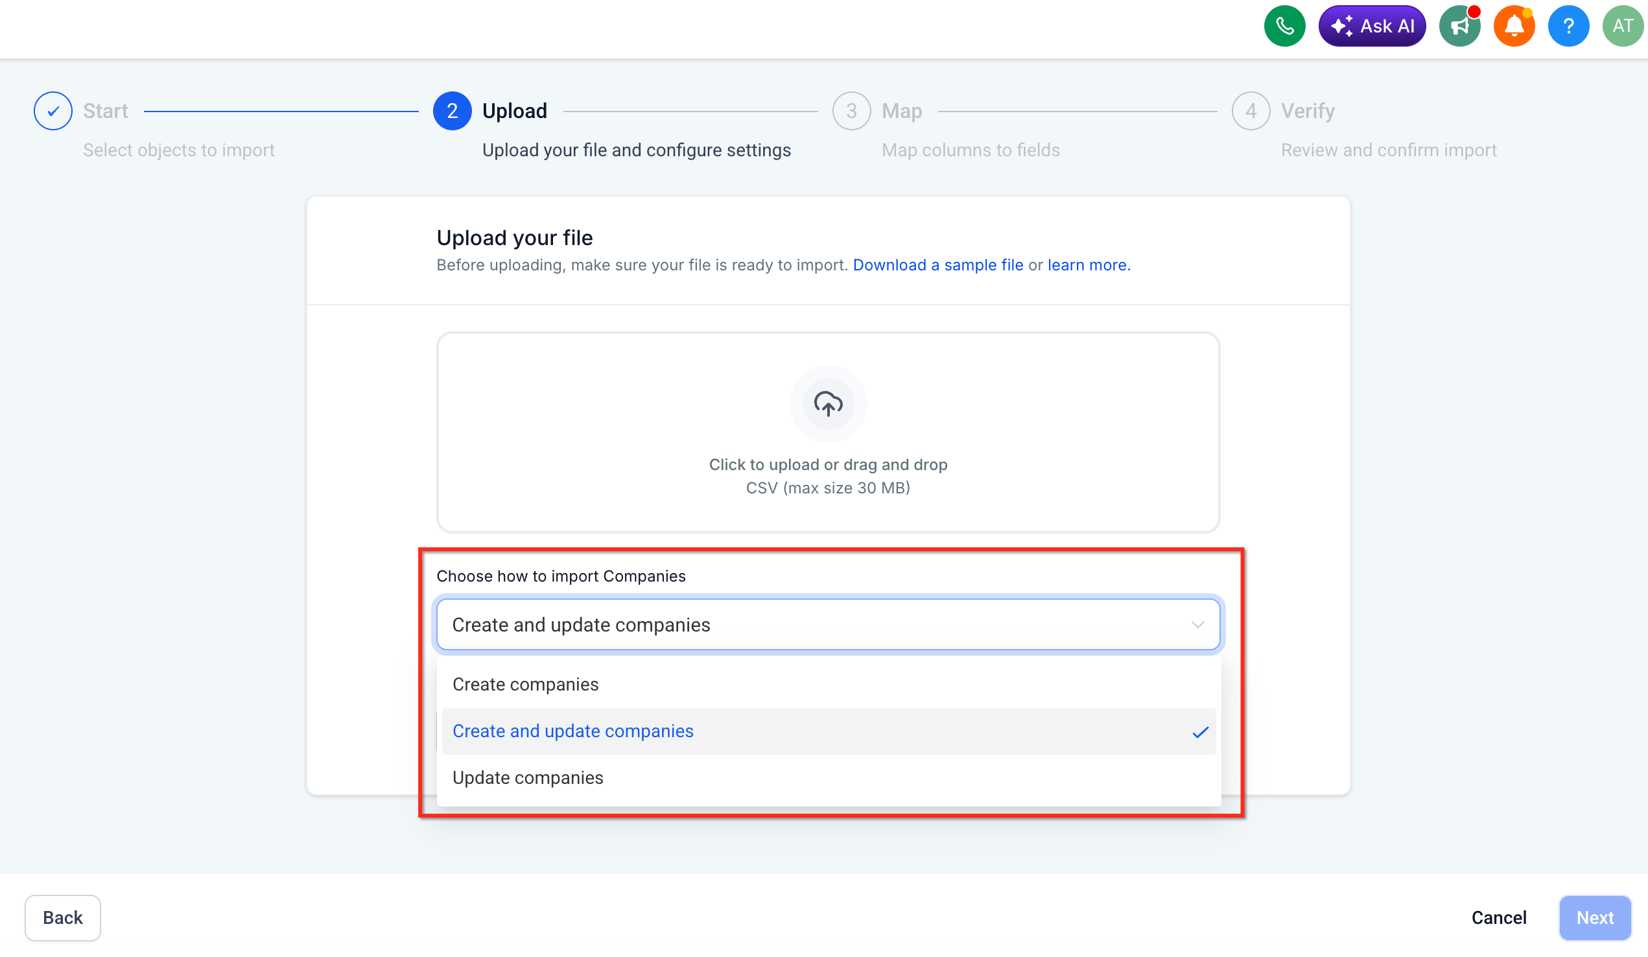Open the megaphone announcements icon

[1459, 26]
